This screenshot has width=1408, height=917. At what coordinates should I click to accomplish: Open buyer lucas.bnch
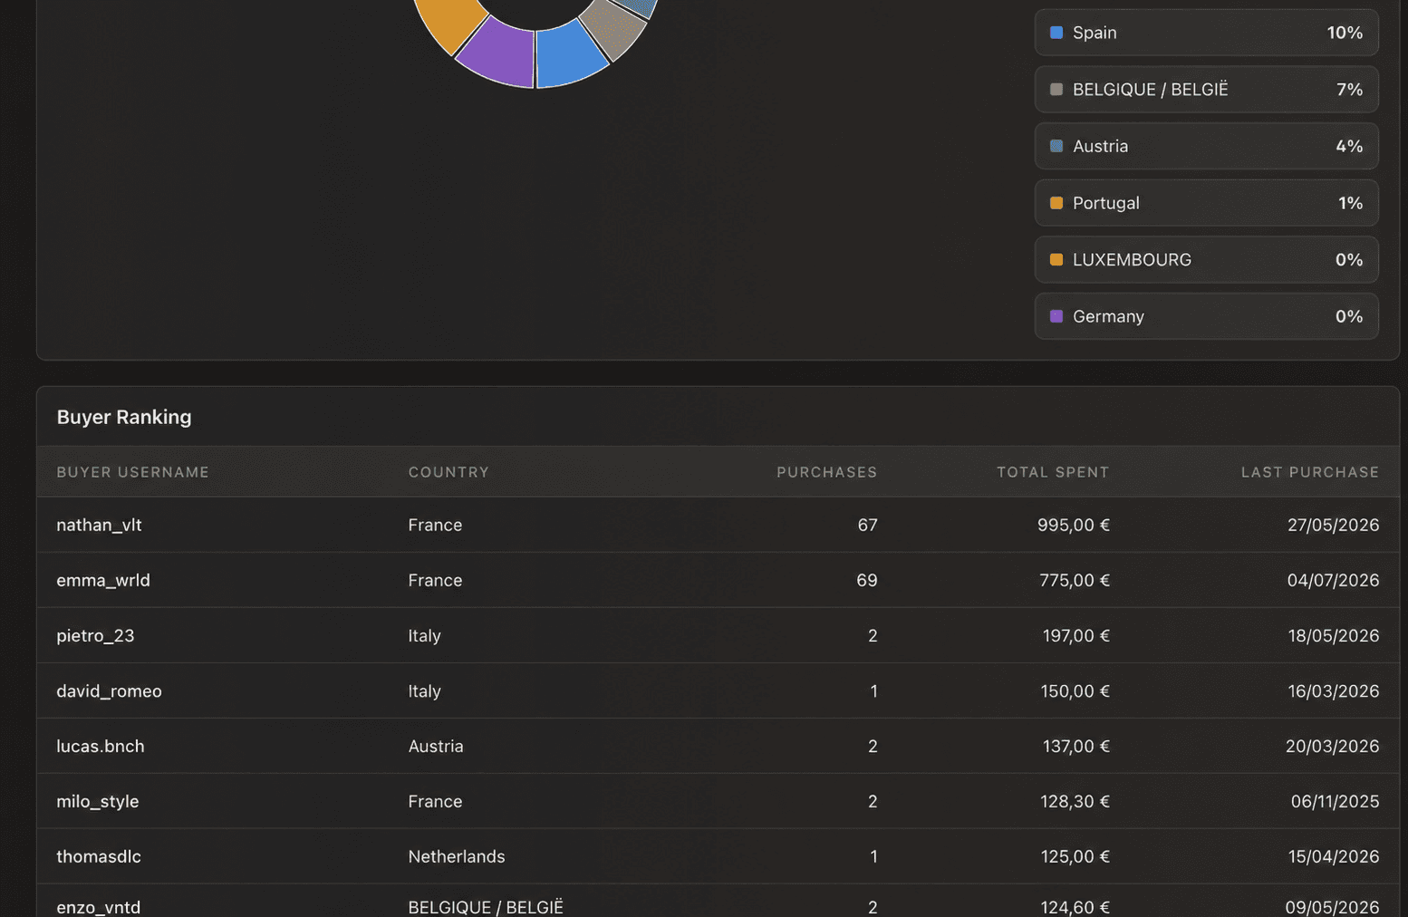[x=101, y=746]
